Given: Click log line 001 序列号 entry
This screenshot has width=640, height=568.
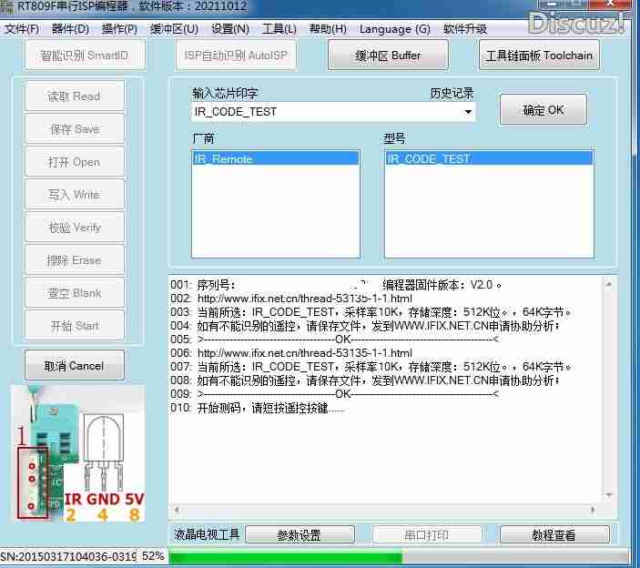Looking at the screenshot, I should coord(336,285).
